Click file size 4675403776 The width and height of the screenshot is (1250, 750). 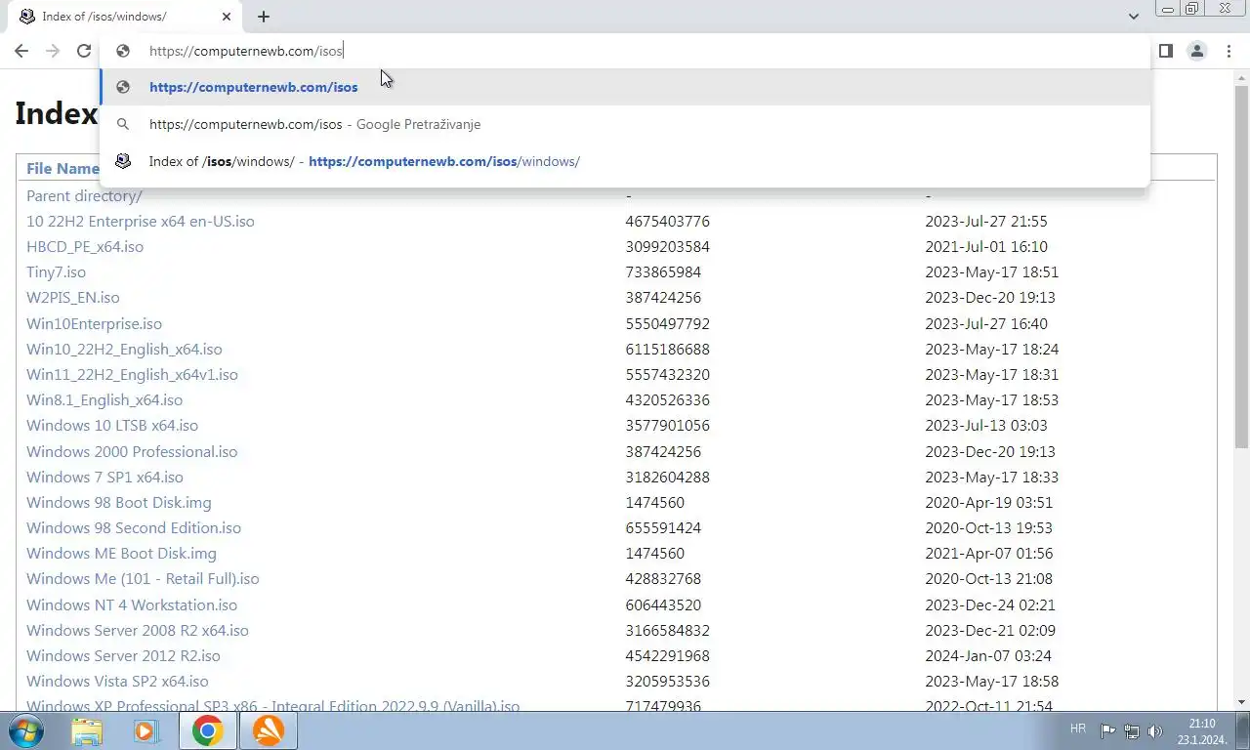[668, 221]
